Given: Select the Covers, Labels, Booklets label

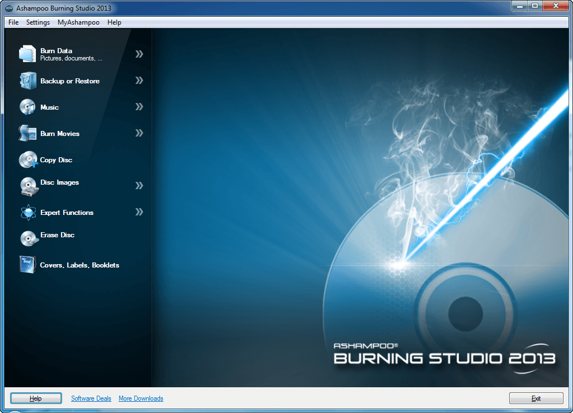Looking at the screenshot, I should tap(79, 265).
